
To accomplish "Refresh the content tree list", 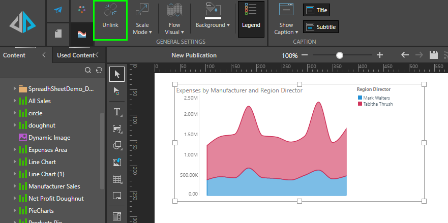I will click(99, 71).
